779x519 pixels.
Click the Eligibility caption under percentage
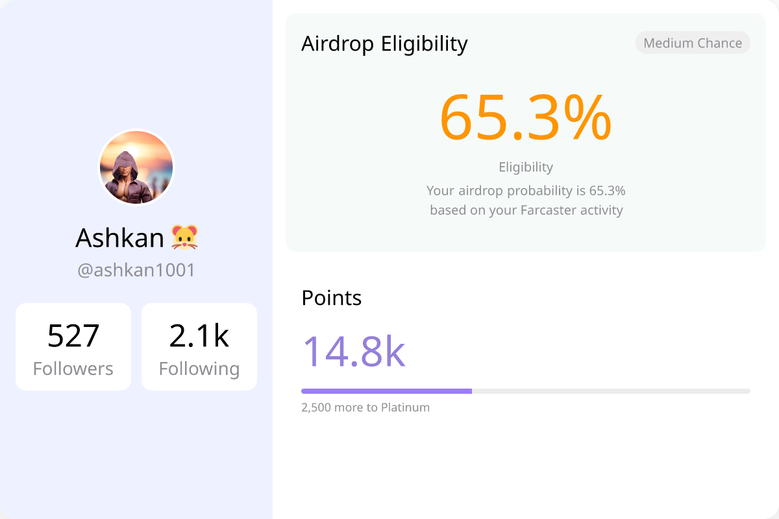526,167
